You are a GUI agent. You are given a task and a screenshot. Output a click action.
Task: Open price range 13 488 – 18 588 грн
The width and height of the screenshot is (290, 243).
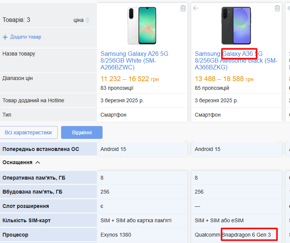tap(224, 79)
